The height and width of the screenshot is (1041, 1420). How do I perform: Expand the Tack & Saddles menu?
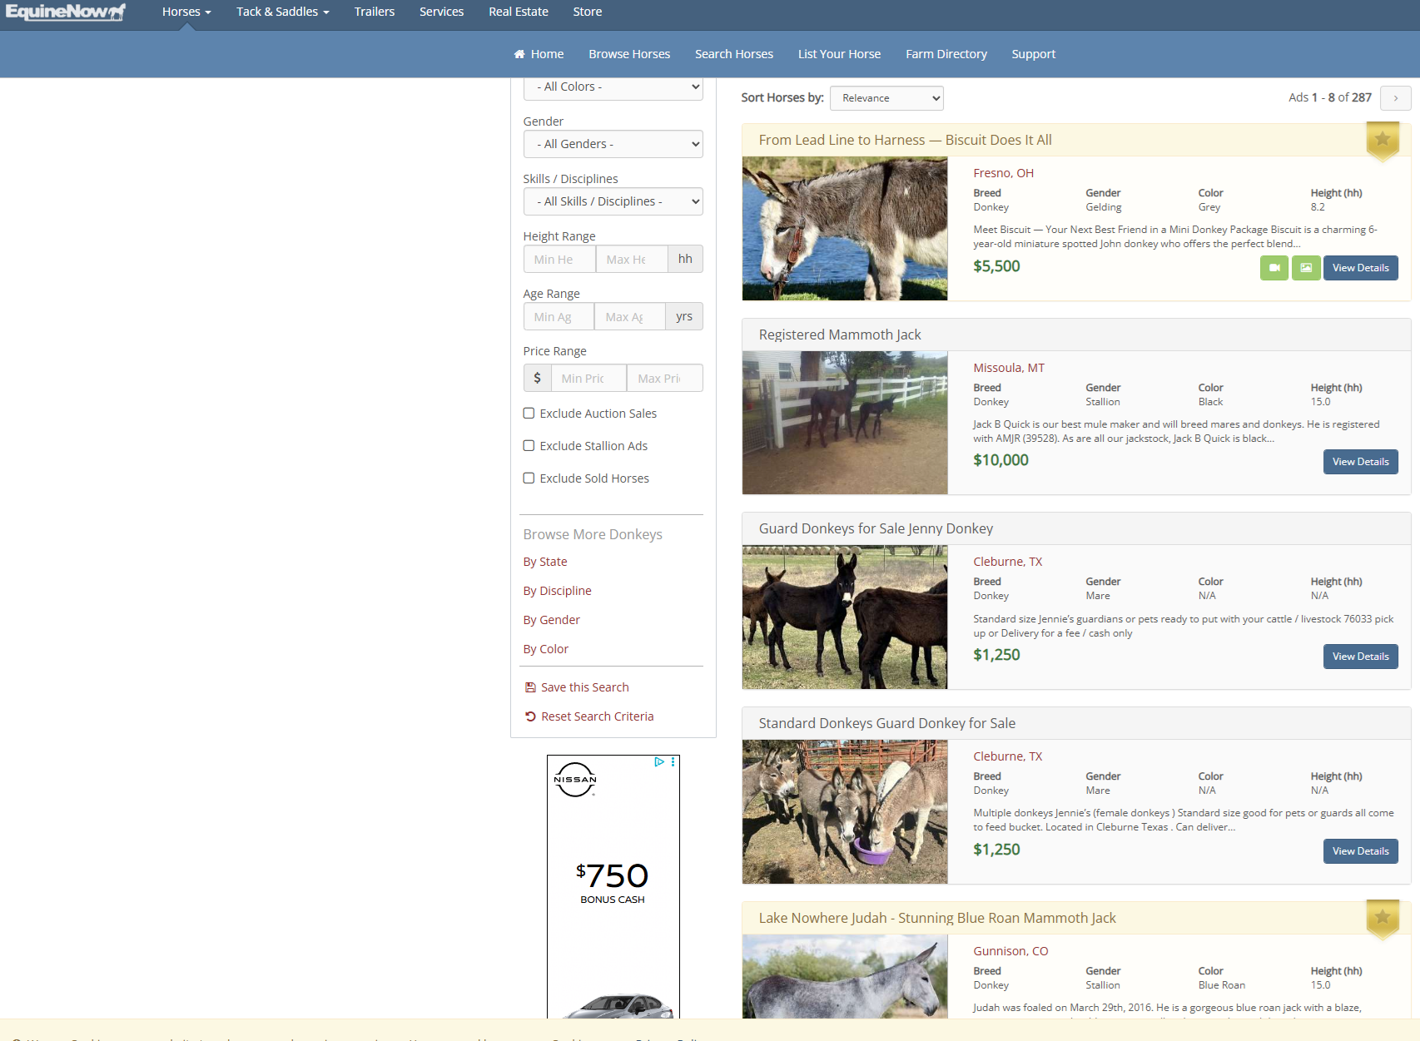coord(283,12)
